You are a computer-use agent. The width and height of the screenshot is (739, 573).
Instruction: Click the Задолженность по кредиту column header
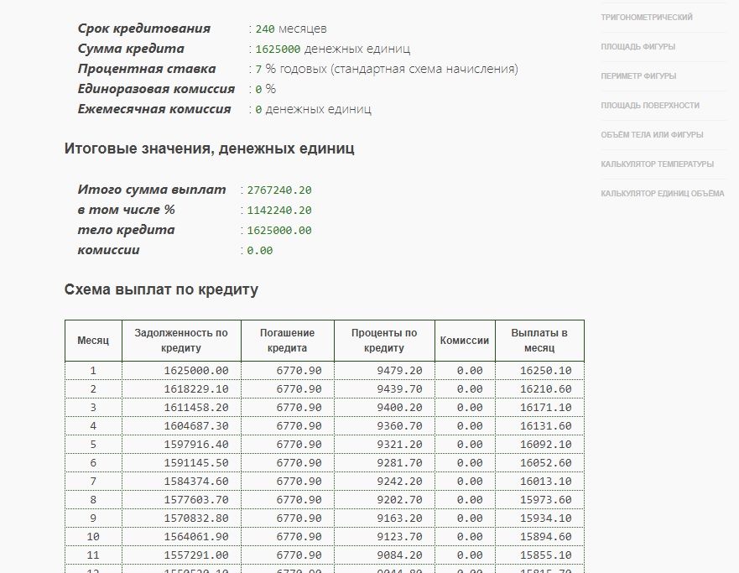[x=181, y=341]
